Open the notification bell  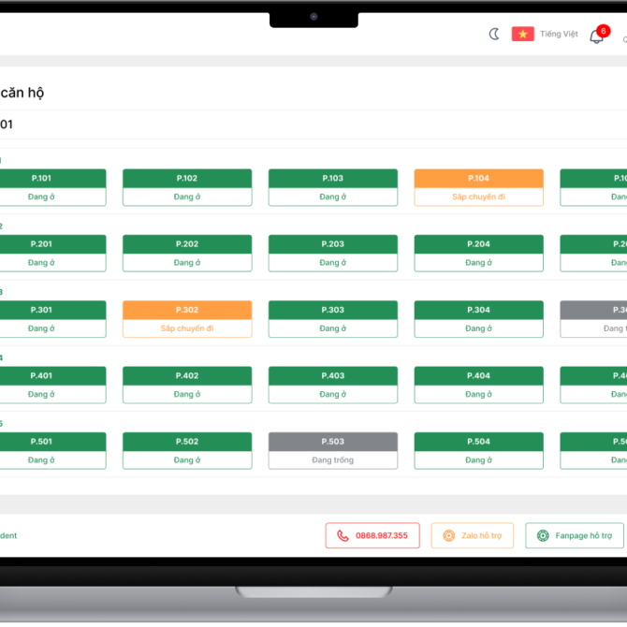tap(596, 36)
